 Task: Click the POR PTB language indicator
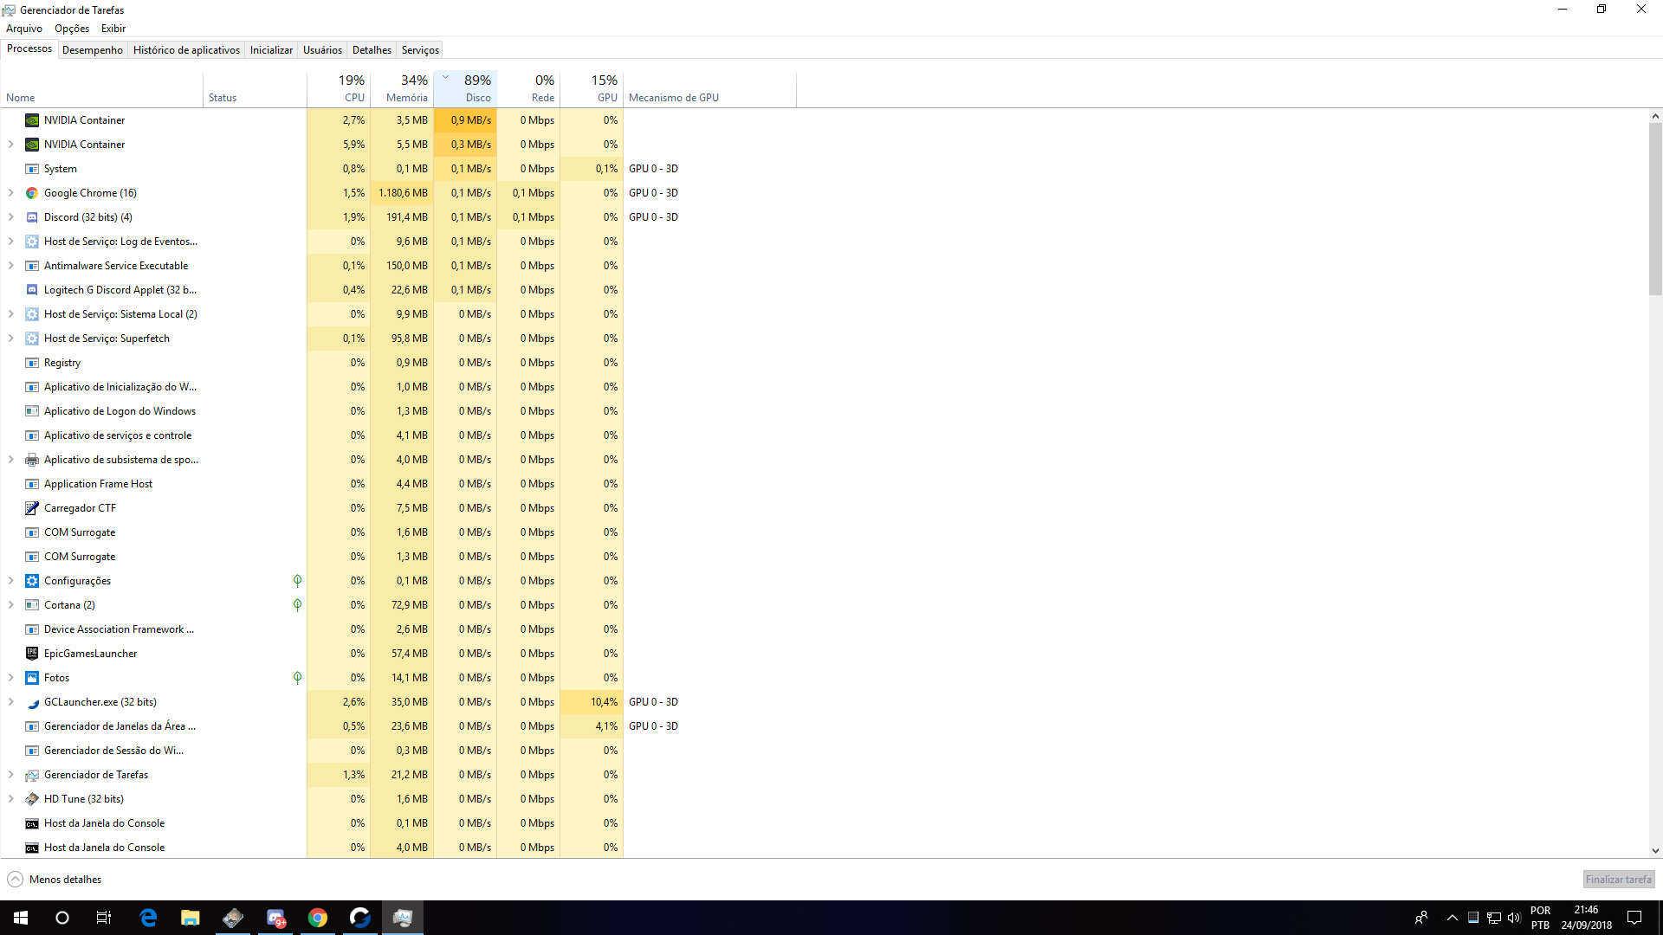(1540, 918)
